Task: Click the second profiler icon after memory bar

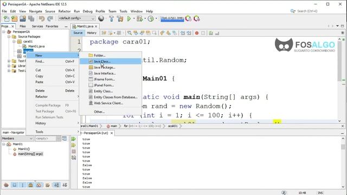Action: (x=197, y=19)
